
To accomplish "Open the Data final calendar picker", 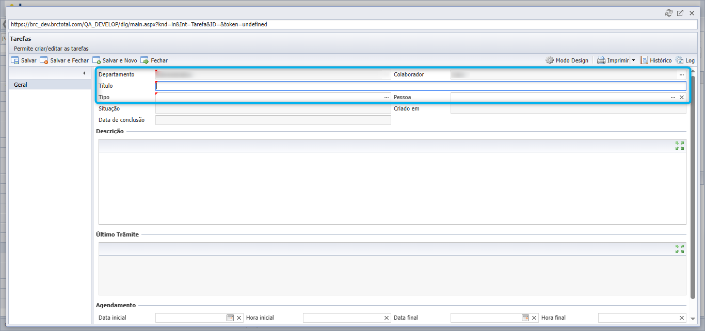I will tap(525, 318).
